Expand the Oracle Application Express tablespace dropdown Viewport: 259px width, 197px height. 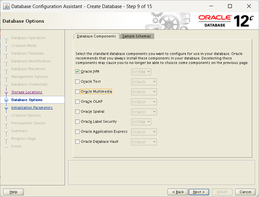144,132
